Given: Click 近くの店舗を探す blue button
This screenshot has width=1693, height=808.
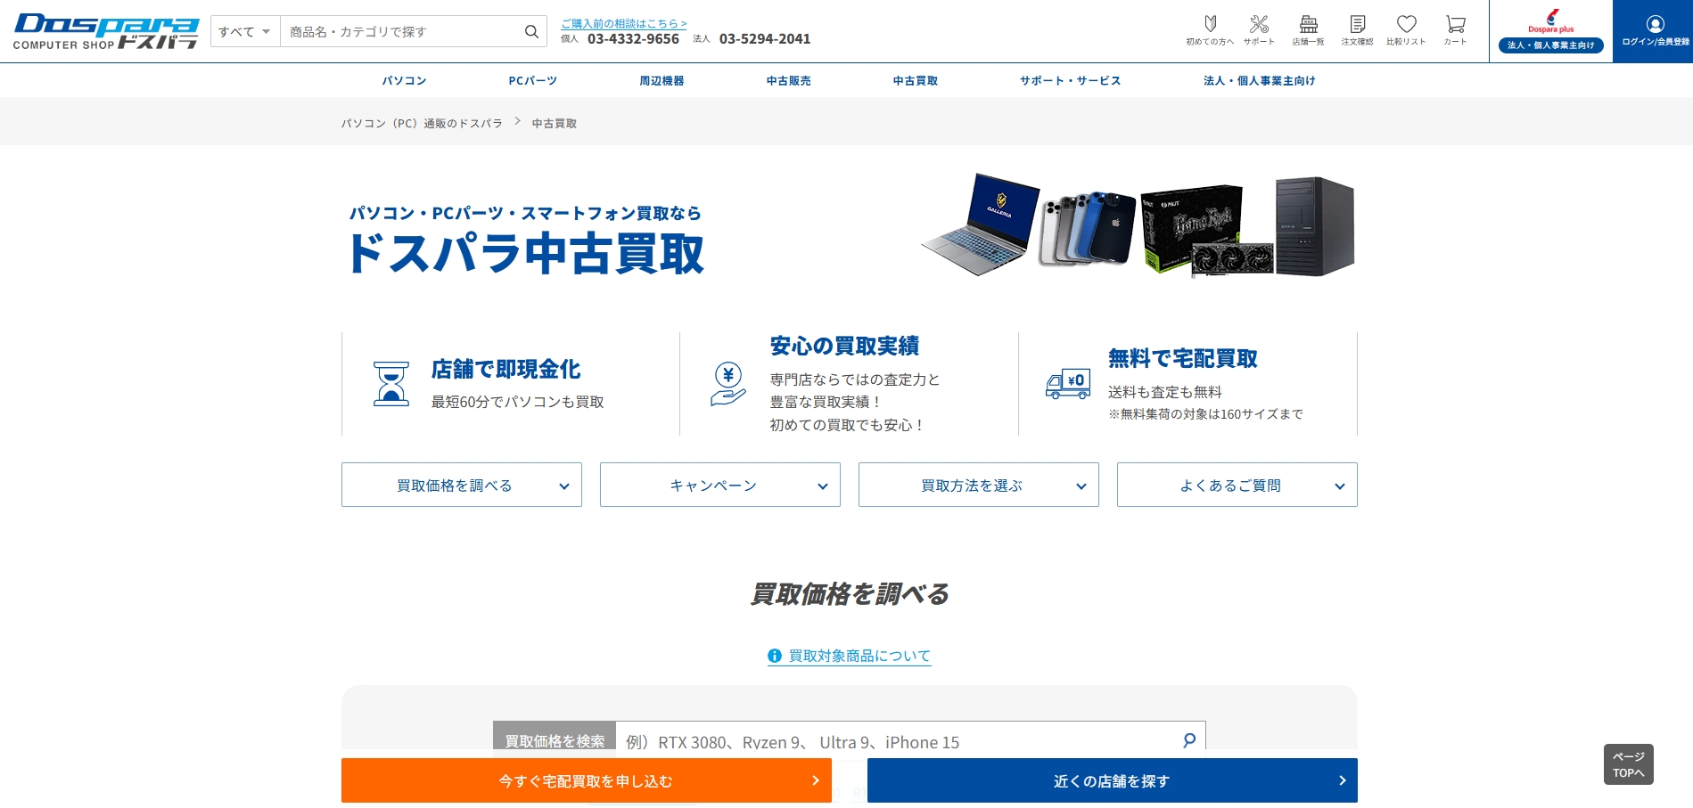Looking at the screenshot, I should (1113, 780).
